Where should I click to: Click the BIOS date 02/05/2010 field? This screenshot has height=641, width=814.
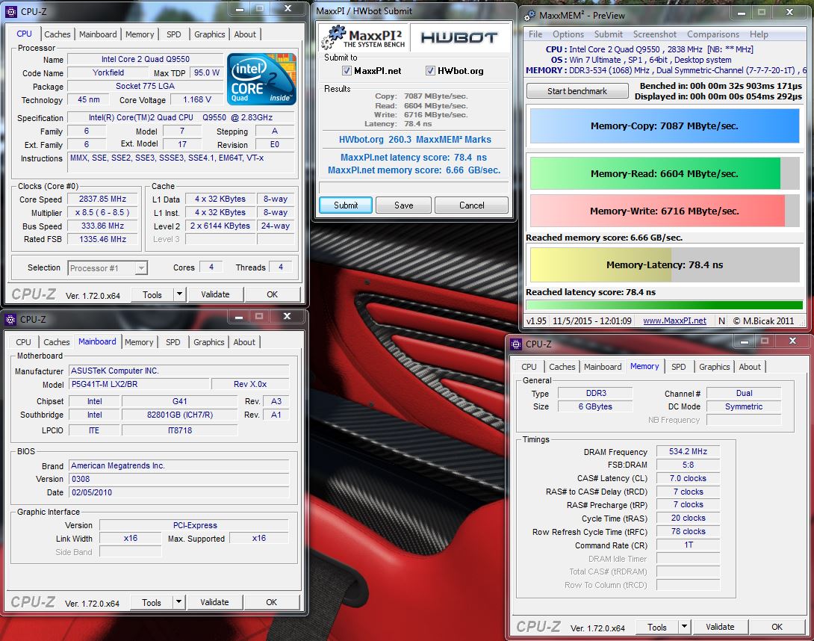click(x=179, y=492)
